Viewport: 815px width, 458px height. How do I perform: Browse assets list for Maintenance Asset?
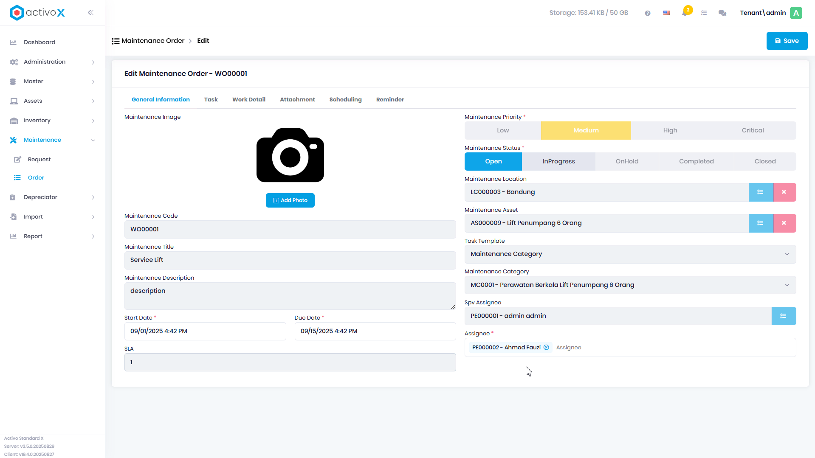[x=761, y=223]
